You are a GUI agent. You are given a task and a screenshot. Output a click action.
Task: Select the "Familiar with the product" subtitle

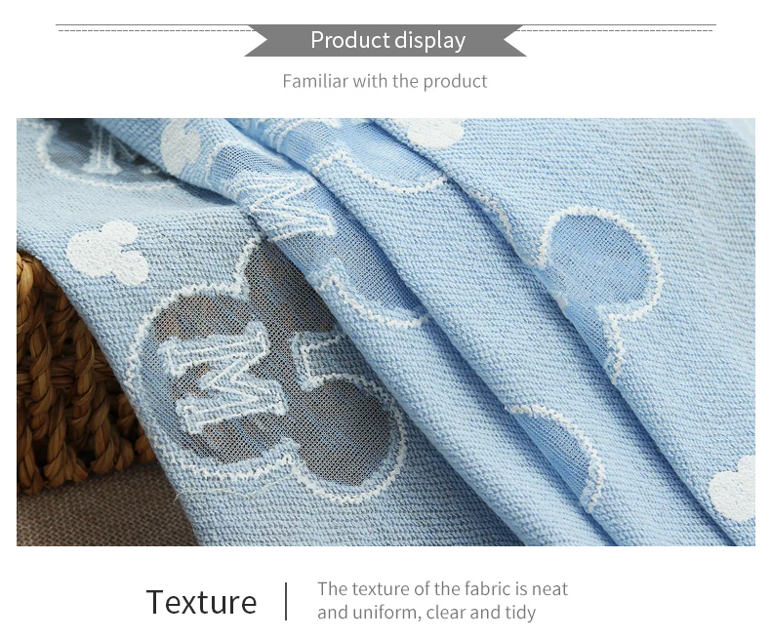click(385, 81)
